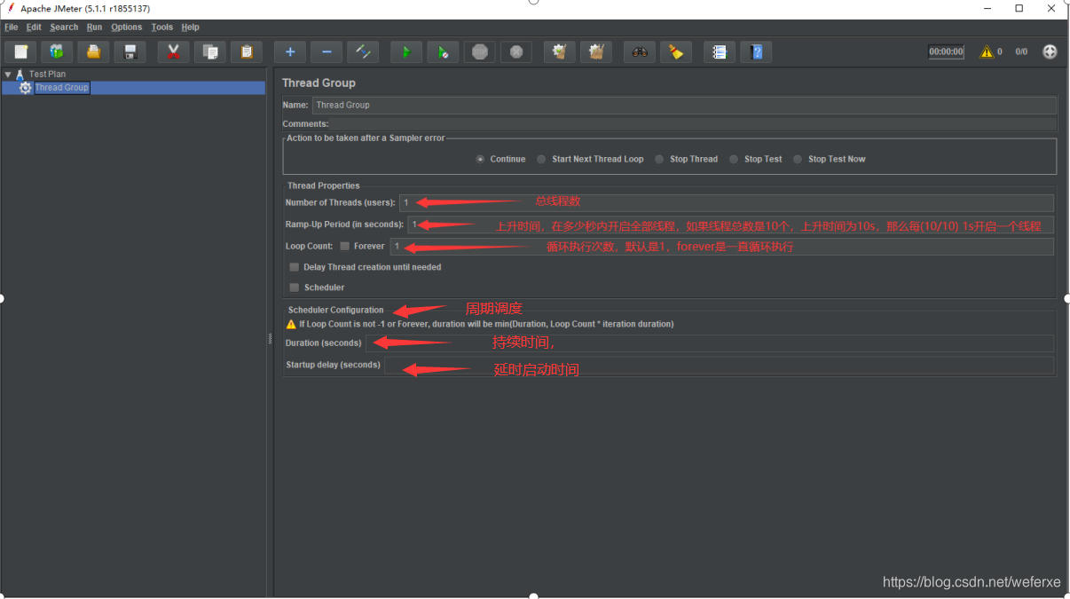
Task: Click the Toggle enable/disable icon
Action: click(x=363, y=51)
